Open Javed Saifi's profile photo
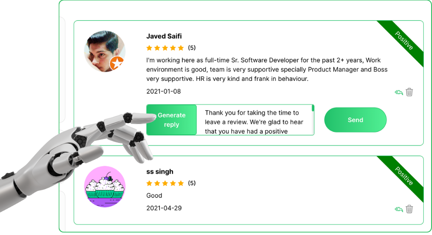Screen dimensions: 432x235 105,51
